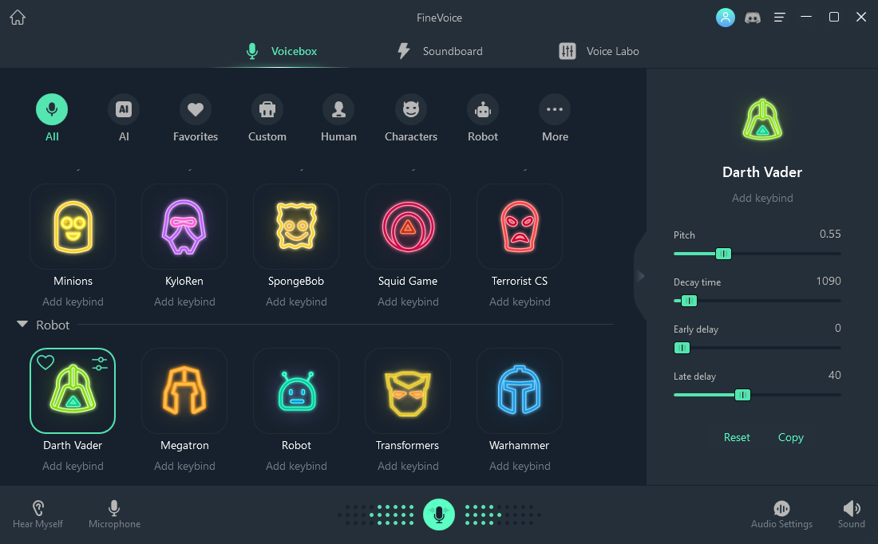This screenshot has height=544, width=878.
Task: Show the Favorites category
Action: pyautogui.click(x=196, y=118)
